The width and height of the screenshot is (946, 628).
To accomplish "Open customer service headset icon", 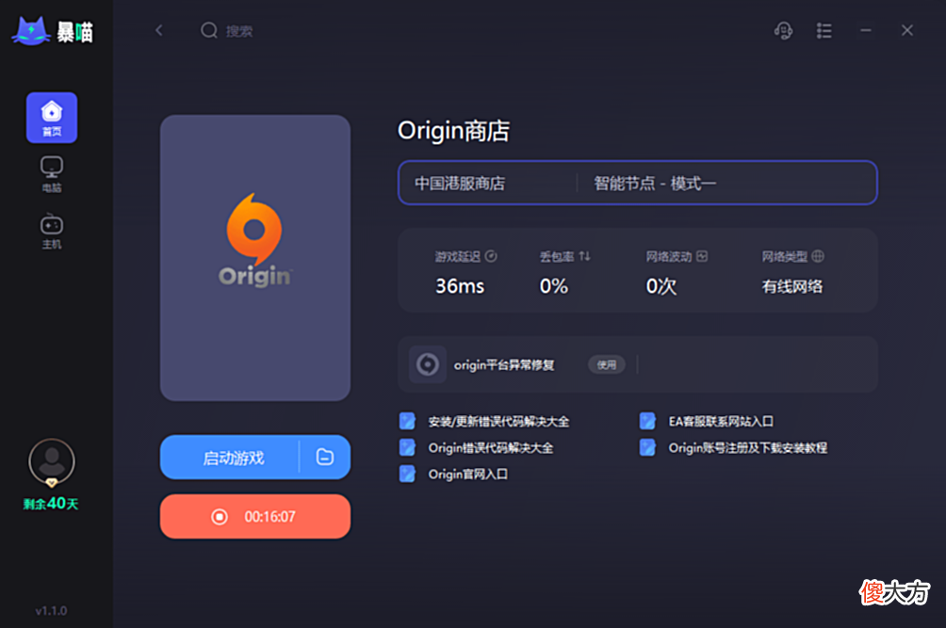I will (783, 30).
